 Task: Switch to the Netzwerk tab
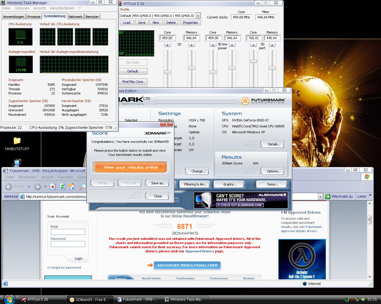[x=76, y=17]
